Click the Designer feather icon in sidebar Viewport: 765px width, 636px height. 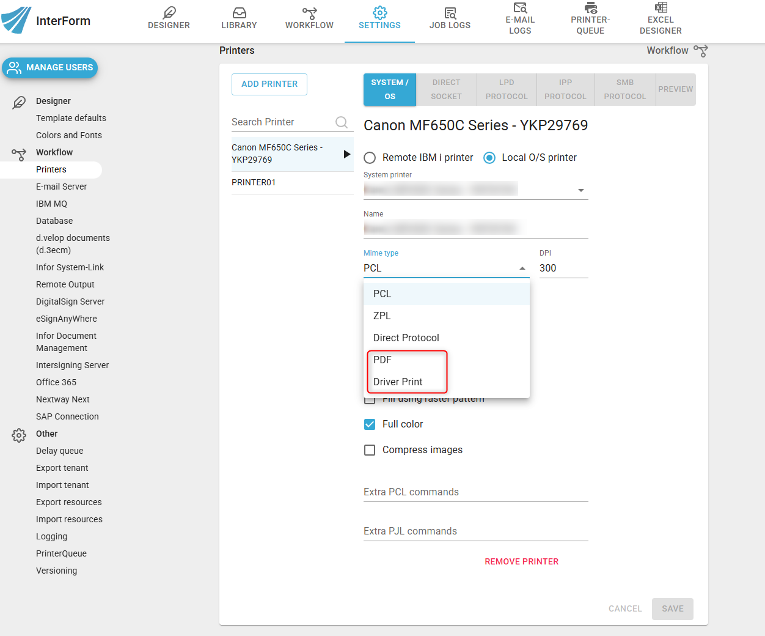pos(19,102)
